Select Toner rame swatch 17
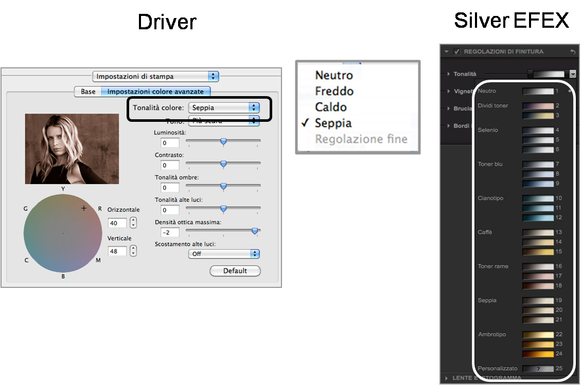Screen dimensions: 582x385 (x=538, y=277)
